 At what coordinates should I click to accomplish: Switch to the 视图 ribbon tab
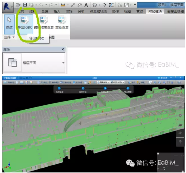coord(128,12)
